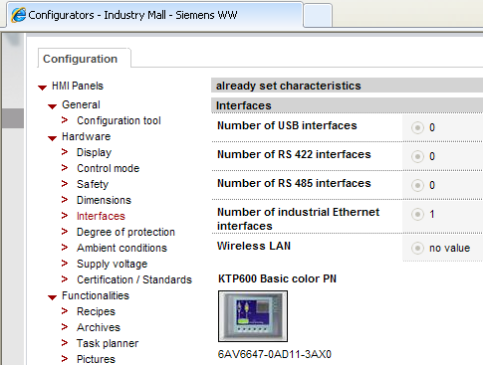
Task: Click 'Number of RS 422 interfaces' label
Action: click(294, 154)
